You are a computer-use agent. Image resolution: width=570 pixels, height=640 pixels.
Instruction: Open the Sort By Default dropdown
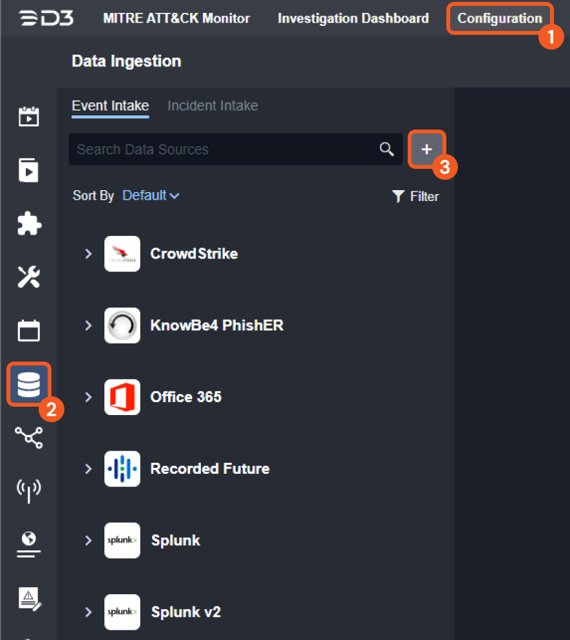coord(151,196)
